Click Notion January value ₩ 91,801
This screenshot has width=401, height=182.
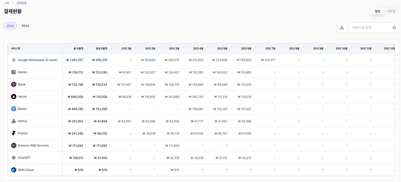pyautogui.click(x=125, y=72)
